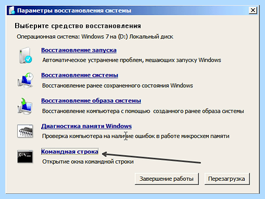This screenshot has width=265, height=199.
Task: Click the Startup Repair icon with checkmark
Action: pyautogui.click(x=26, y=55)
